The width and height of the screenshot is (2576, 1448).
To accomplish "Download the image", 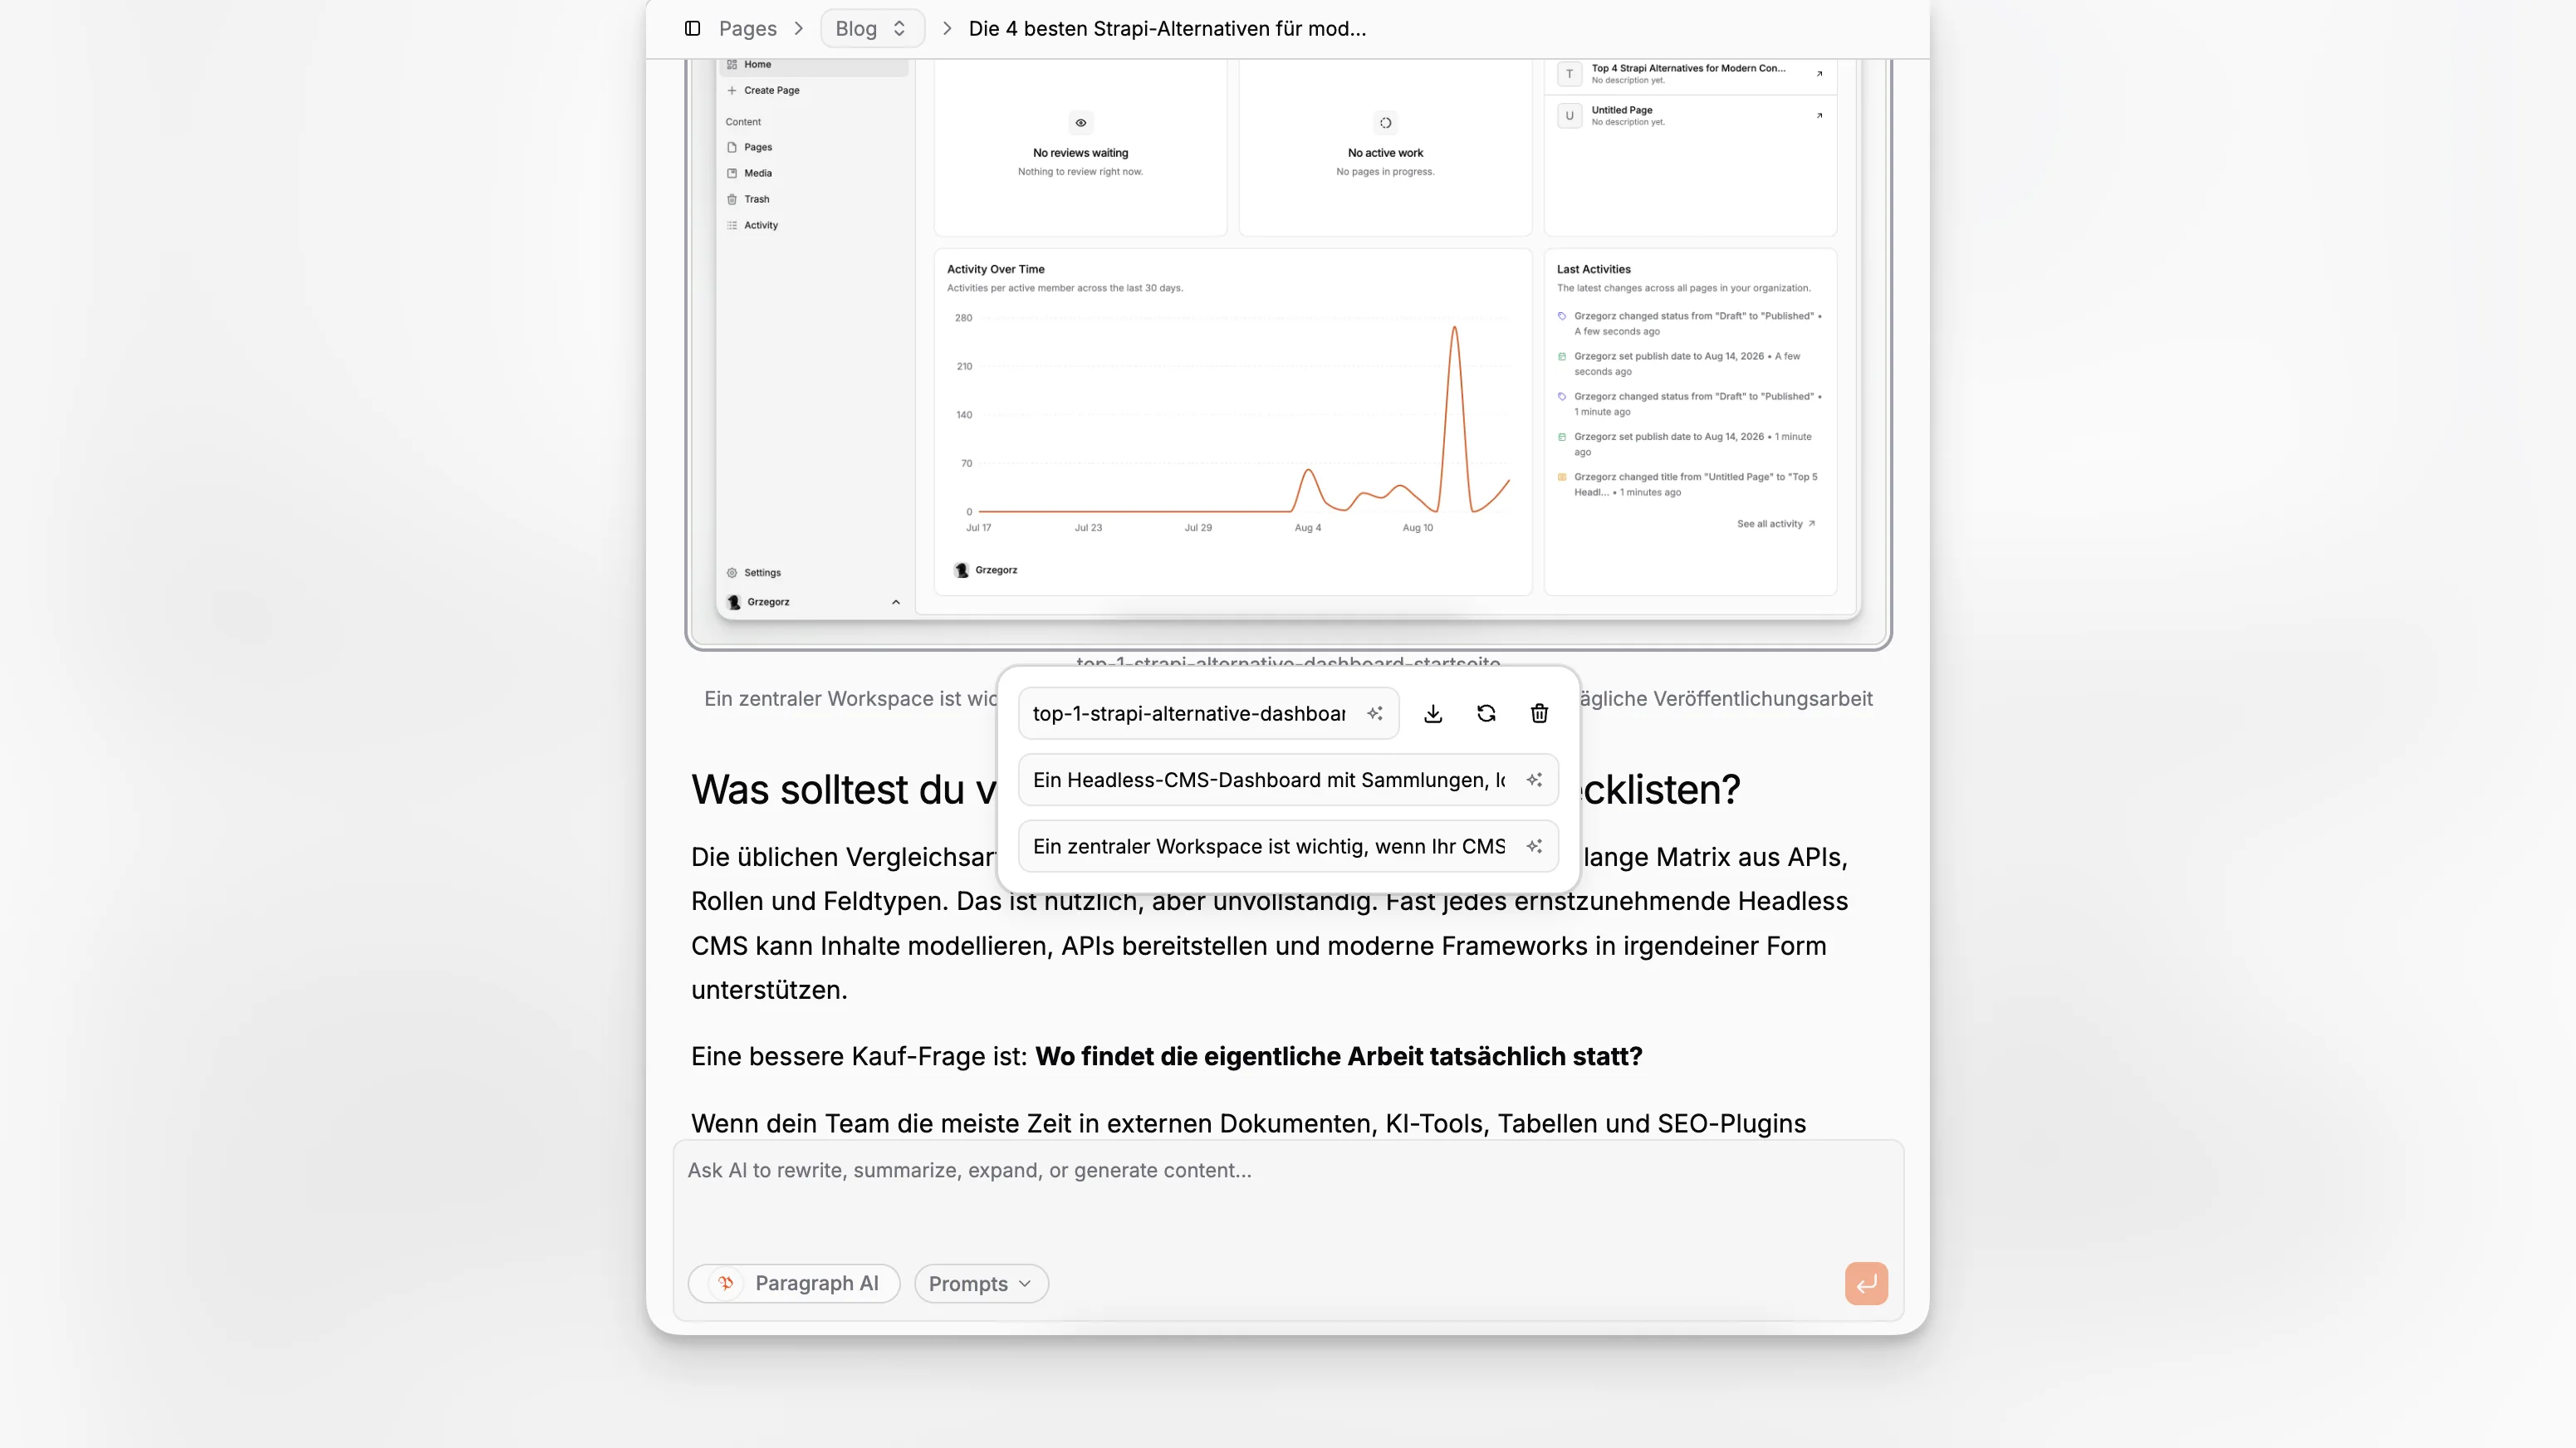I will [x=1433, y=713].
